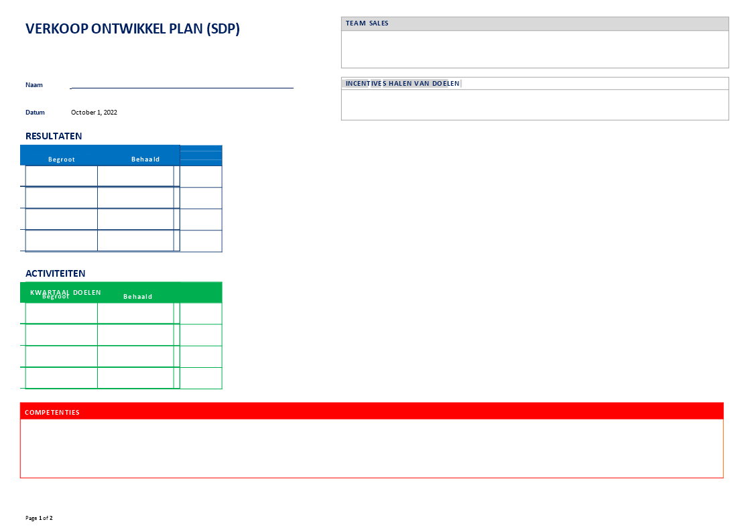The height and width of the screenshot is (532, 752).
Task: Click the document title VERKOOP ONTWIKKEL PLAN
Action: tap(131, 29)
